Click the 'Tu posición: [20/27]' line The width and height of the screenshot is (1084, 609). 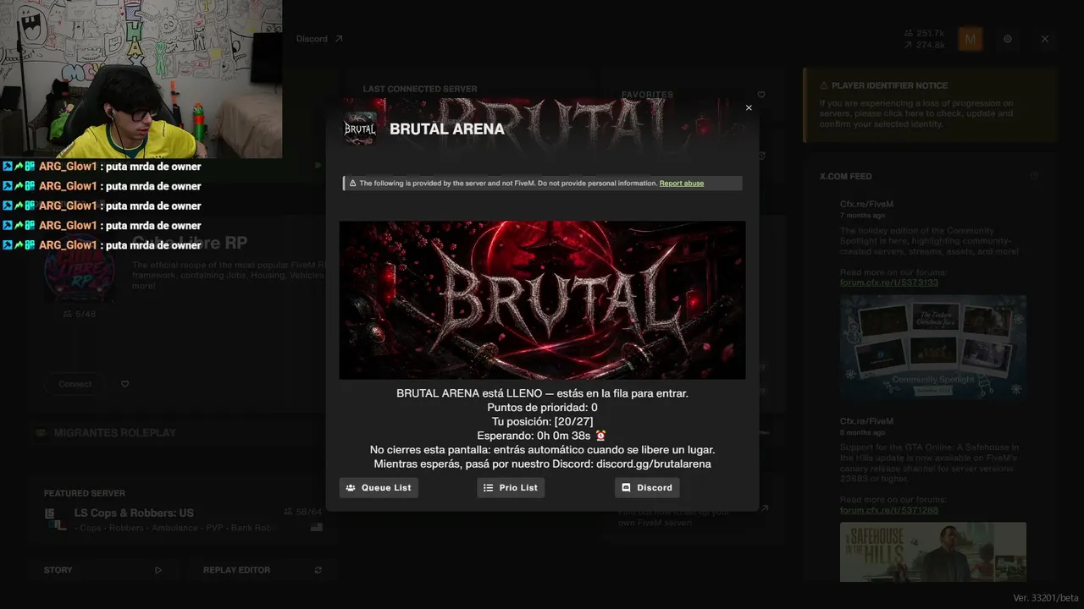[x=542, y=421]
